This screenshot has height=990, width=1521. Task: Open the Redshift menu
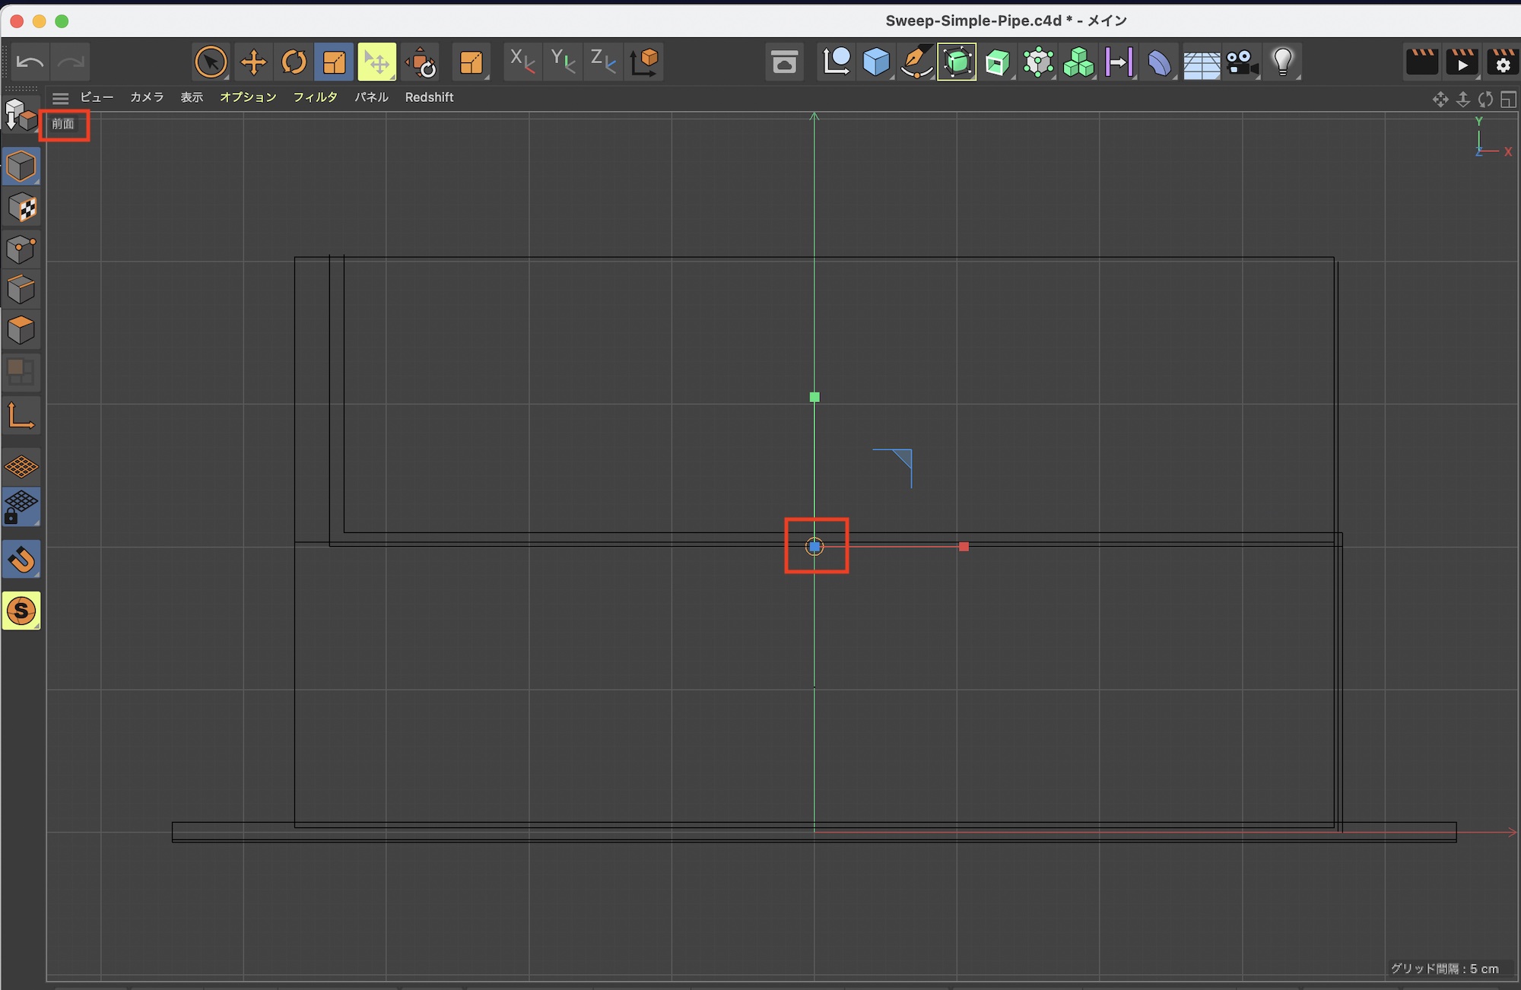(429, 97)
